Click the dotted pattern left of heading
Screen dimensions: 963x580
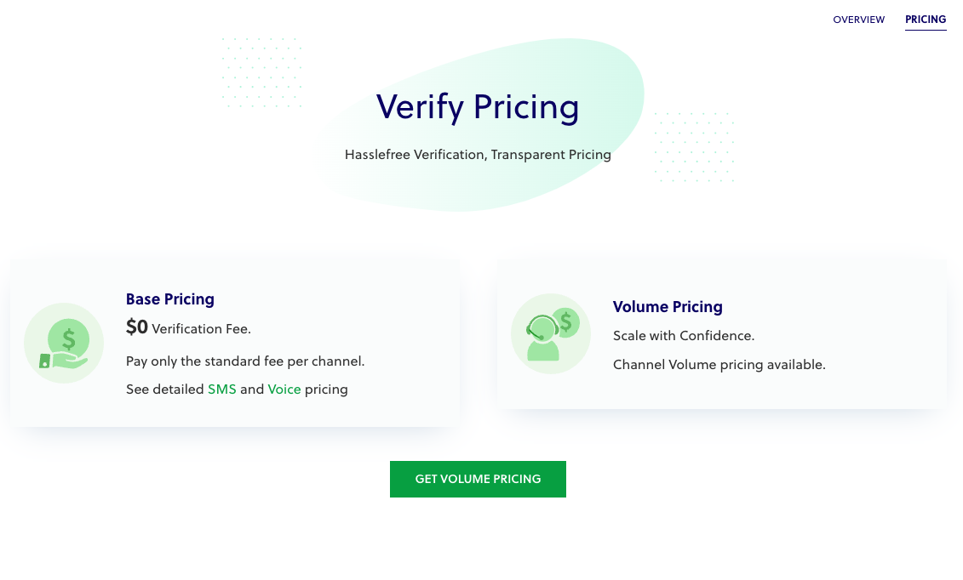pos(261,72)
